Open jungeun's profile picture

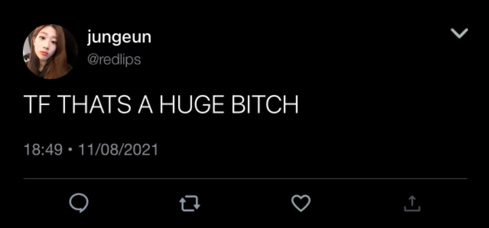pos(50,52)
